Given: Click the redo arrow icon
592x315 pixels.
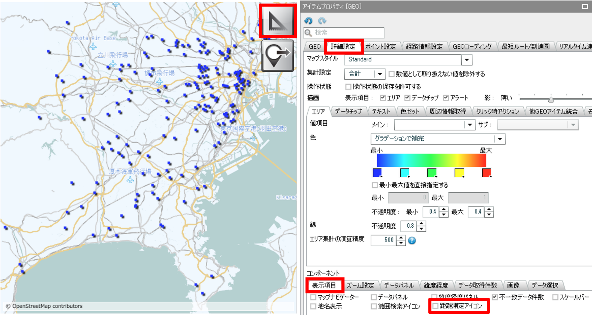Looking at the screenshot, I should tap(322, 21).
